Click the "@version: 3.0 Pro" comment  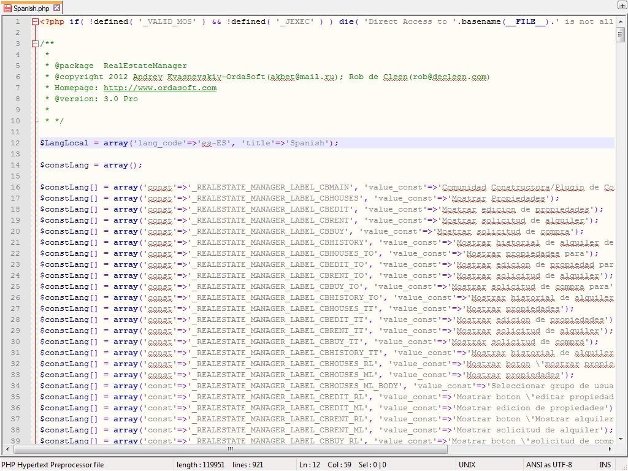click(96, 99)
